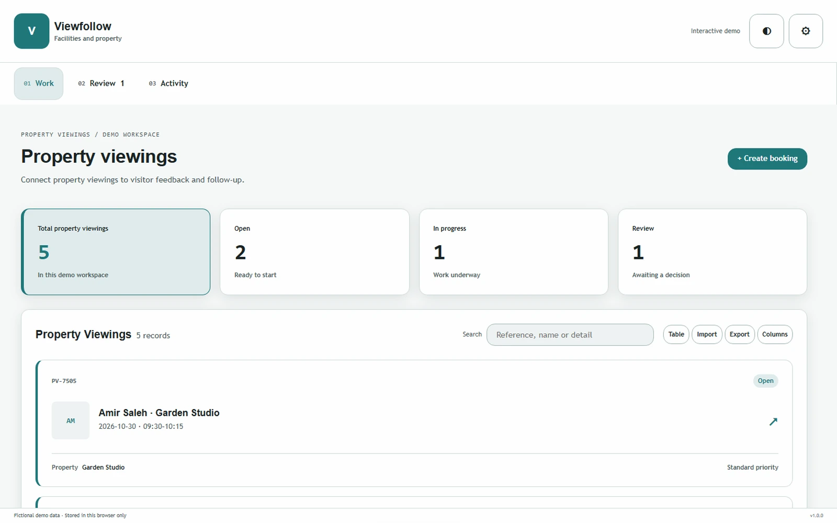Click the v1.0.0 version text

pyautogui.click(x=816, y=516)
